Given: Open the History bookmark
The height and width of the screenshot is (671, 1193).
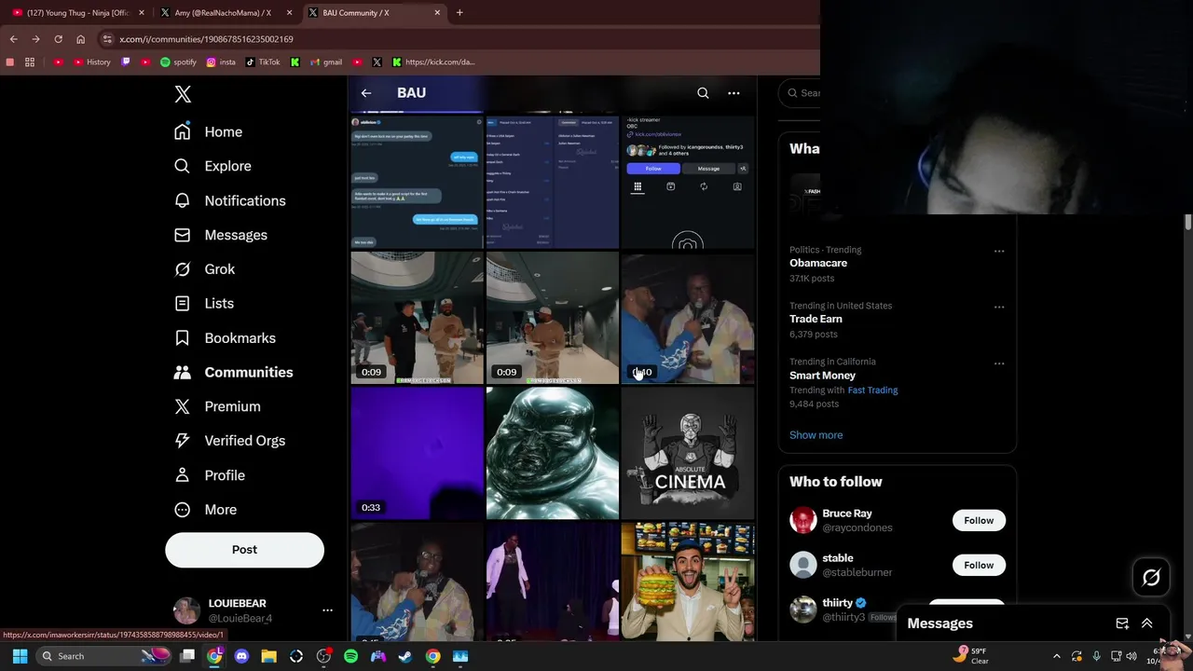Looking at the screenshot, I should (90, 62).
